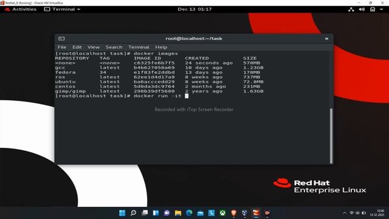Viewport: 389px width, 219px height.
Task: Click the ros repository name
Action: tap(60, 77)
